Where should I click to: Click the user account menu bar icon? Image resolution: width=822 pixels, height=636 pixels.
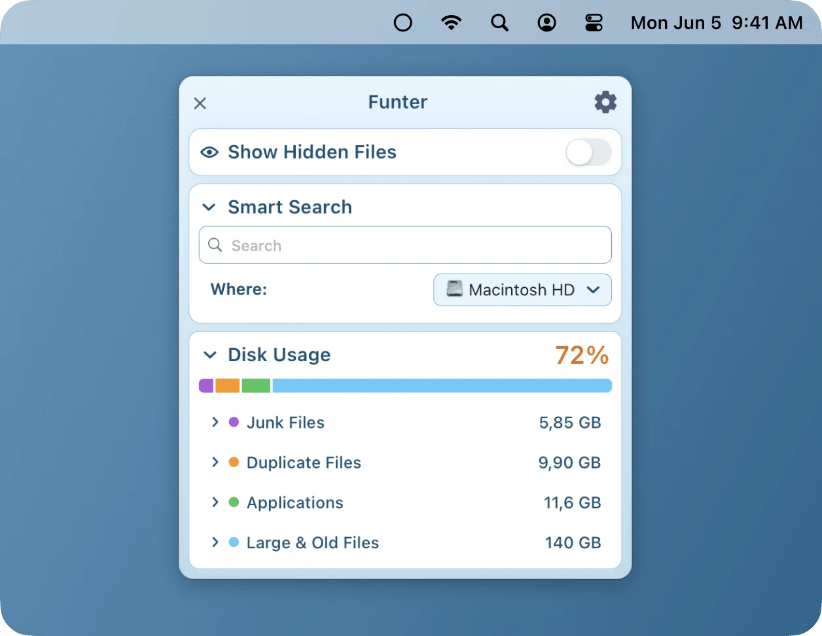pyautogui.click(x=546, y=23)
